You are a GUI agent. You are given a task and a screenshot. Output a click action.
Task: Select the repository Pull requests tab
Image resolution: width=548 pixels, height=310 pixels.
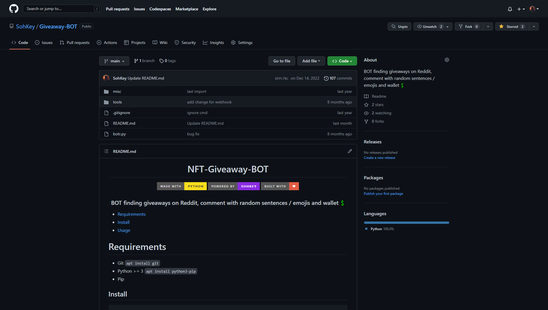click(x=75, y=43)
